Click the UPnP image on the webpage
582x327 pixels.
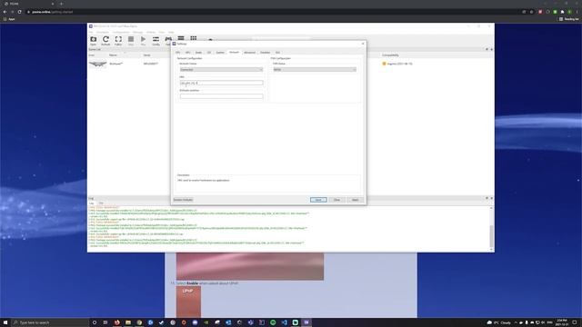(188, 302)
